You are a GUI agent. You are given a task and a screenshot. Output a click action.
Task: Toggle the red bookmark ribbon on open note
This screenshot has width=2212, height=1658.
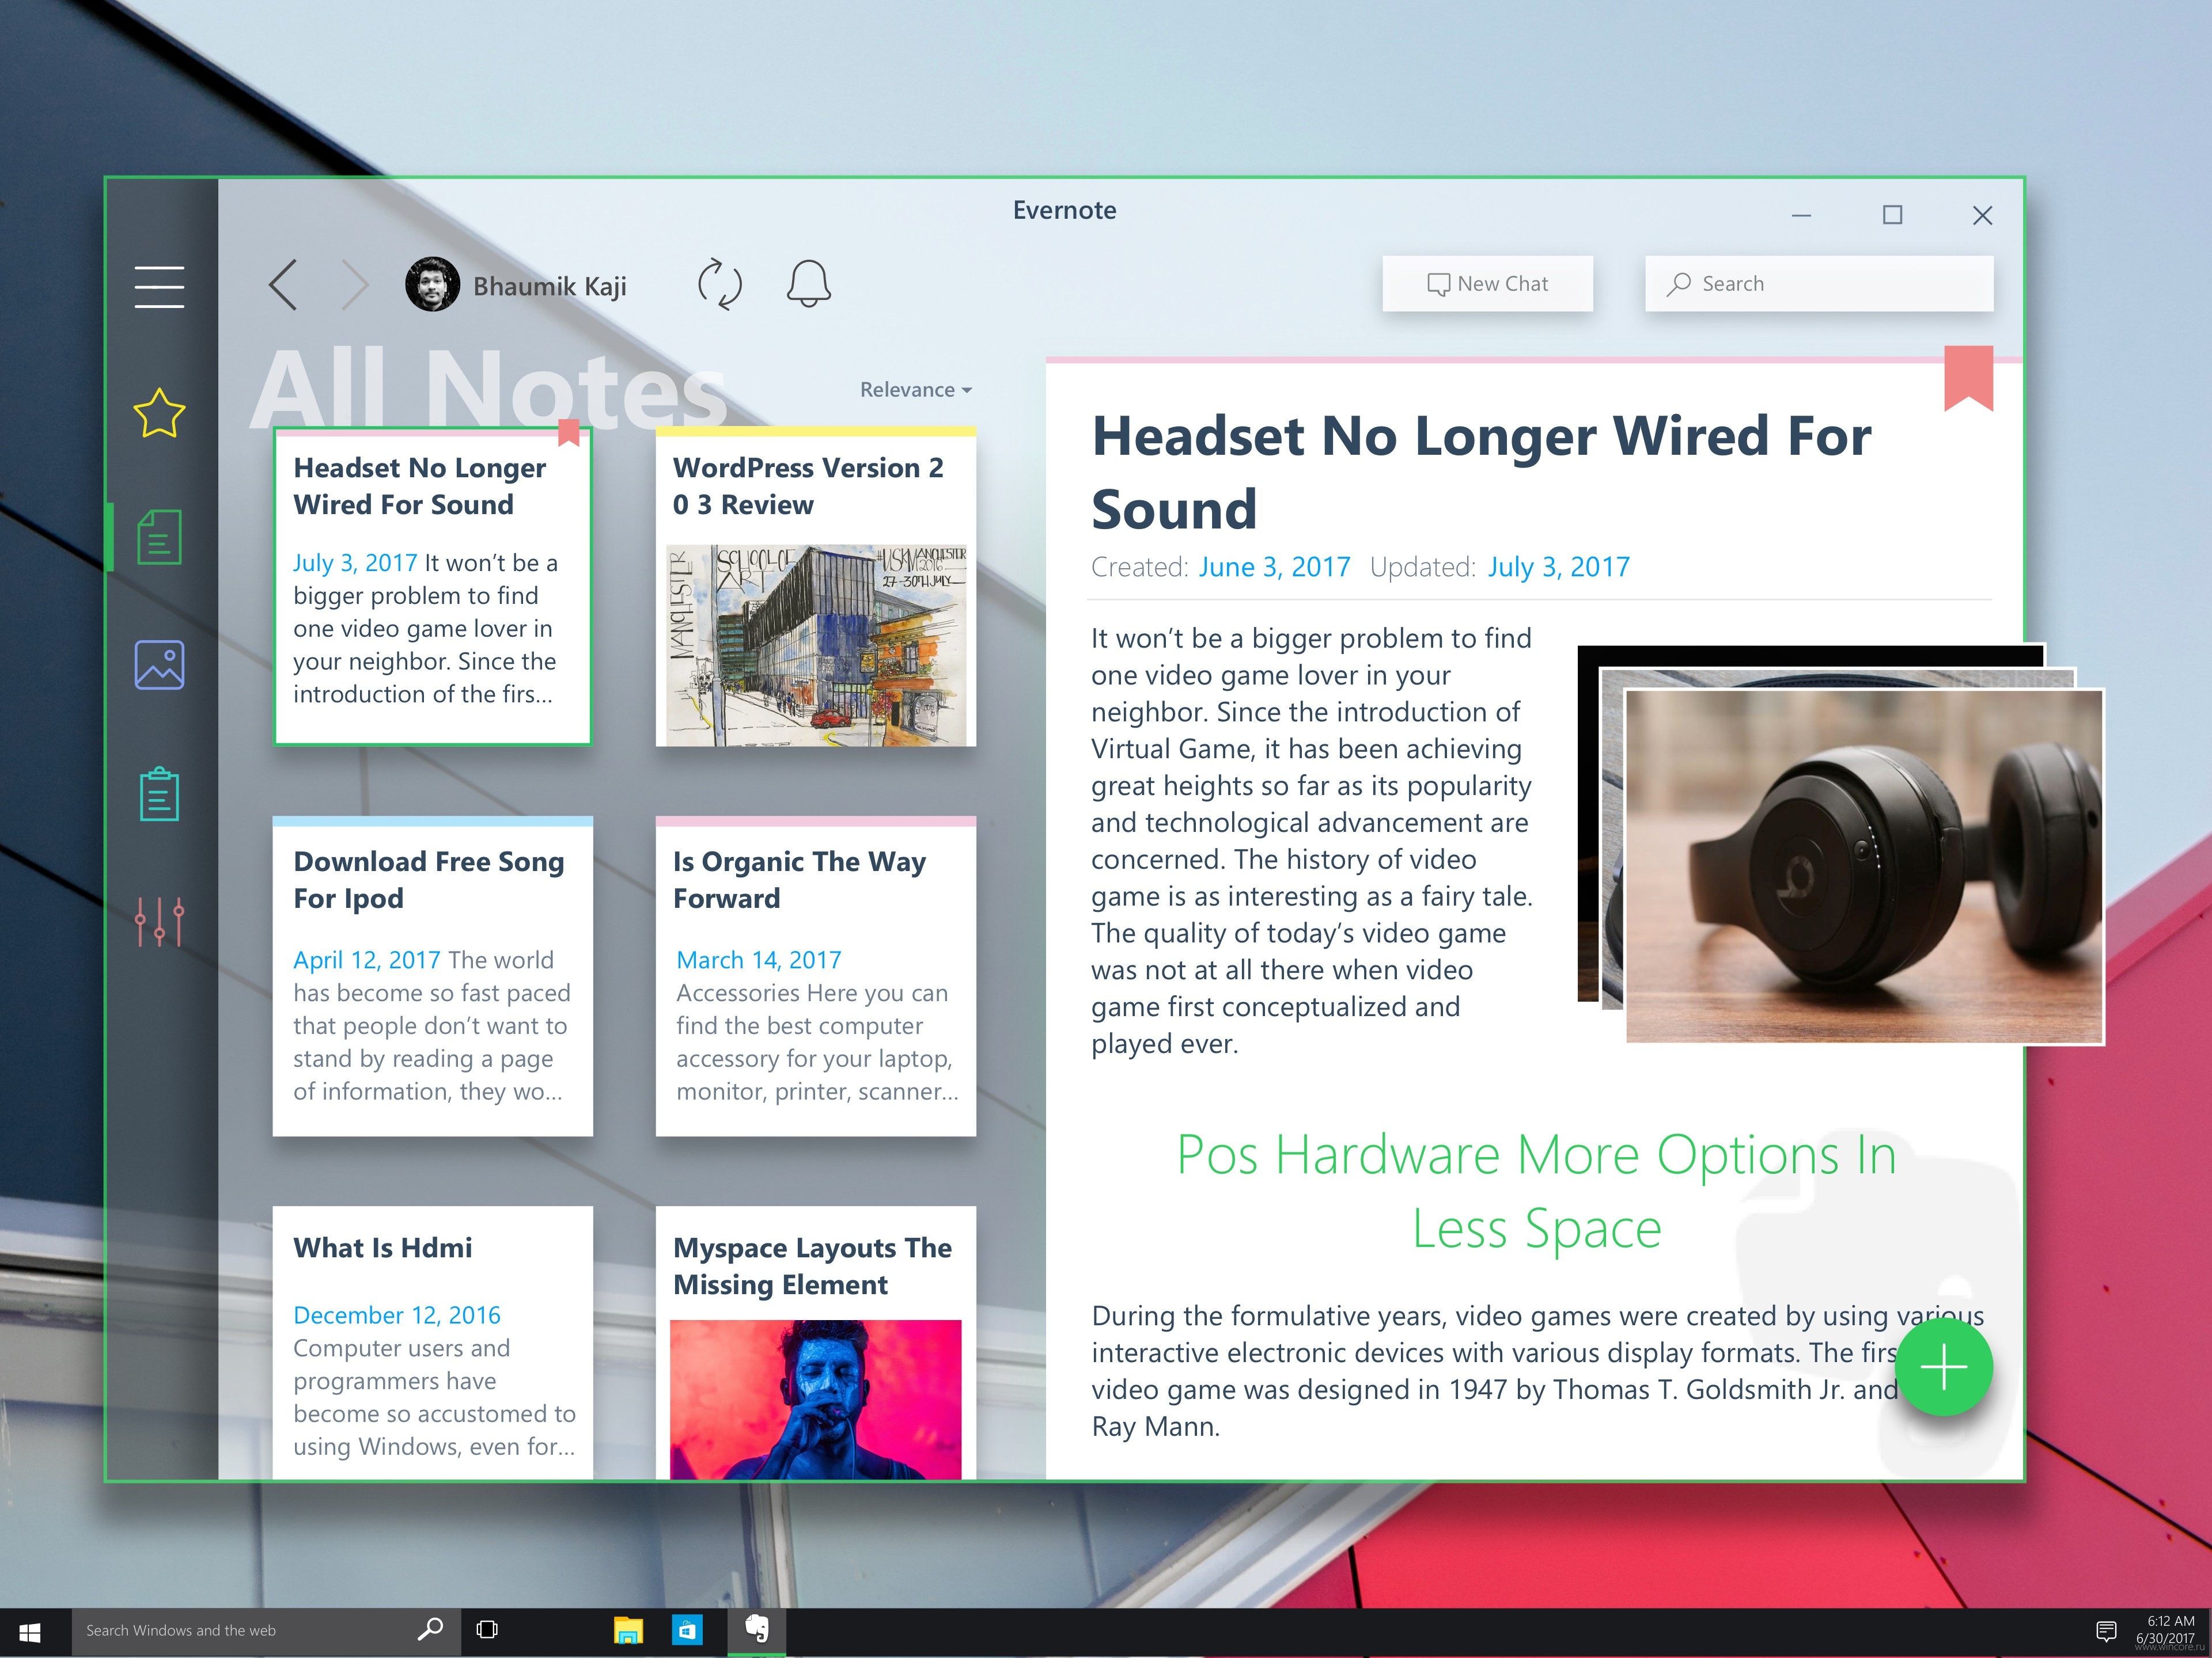1968,378
